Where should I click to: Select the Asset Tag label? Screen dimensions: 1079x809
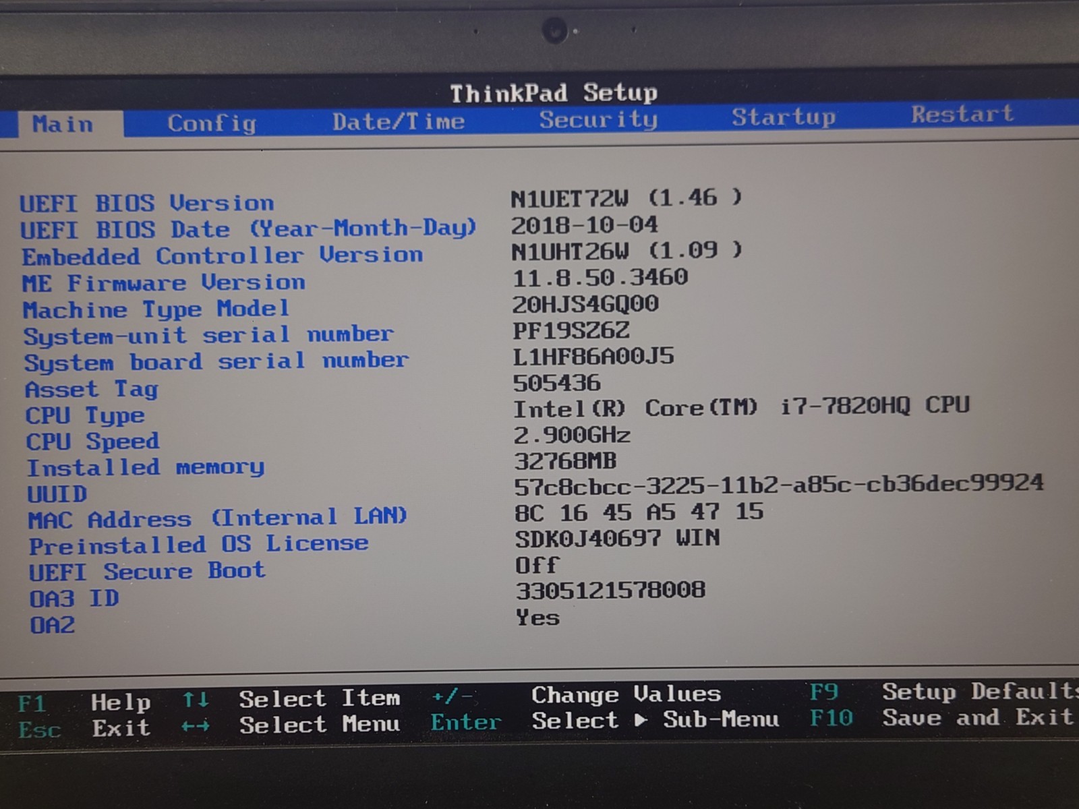pyautogui.click(x=92, y=389)
